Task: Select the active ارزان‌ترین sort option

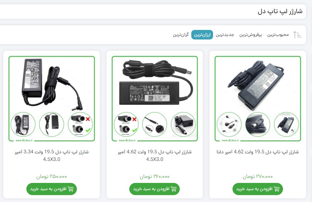Action: pos(202,35)
